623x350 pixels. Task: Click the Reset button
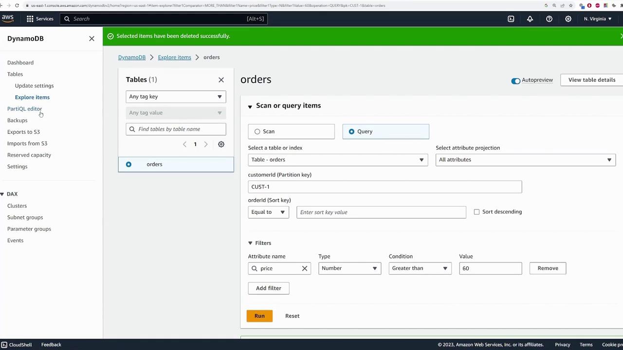[x=293, y=316]
